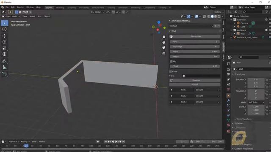Image resolution: width=271 pixels, height=152 pixels.
Task: Activate the Annotate tool
Action: tap(5, 61)
